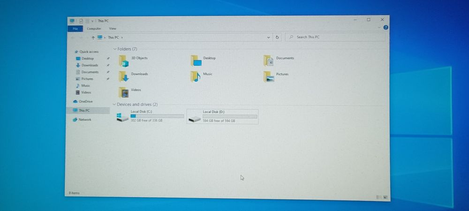Maximize the This PC window
The image size is (469, 211).
click(369, 20)
